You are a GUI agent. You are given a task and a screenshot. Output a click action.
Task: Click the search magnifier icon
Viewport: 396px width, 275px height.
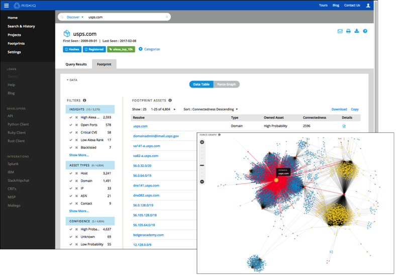pyautogui.click(x=62, y=17)
